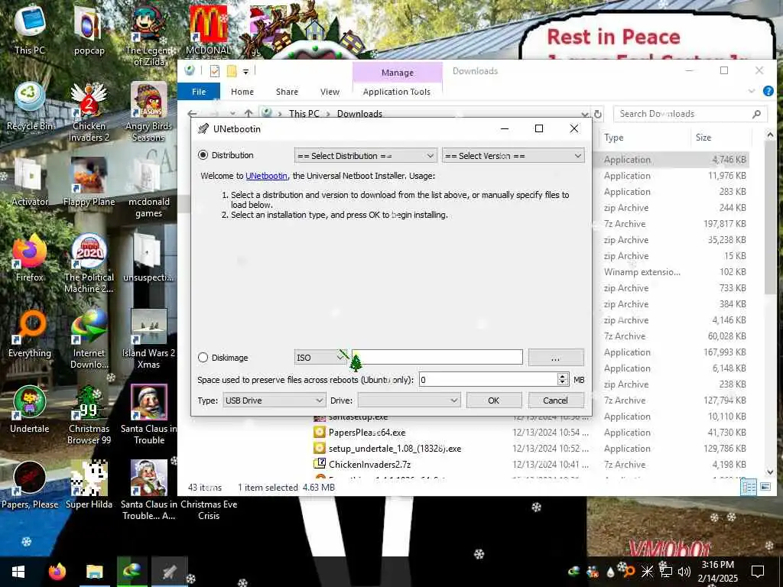Screen dimensions: 783x587
Task: Open the notification center icon
Action: tap(758, 572)
